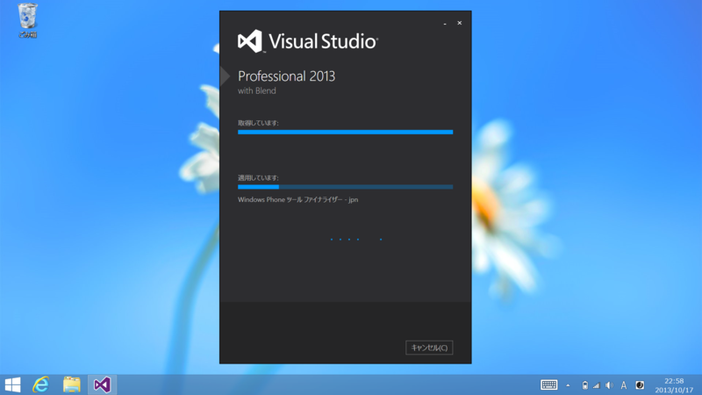Click the Visual Studio logo icon
The width and height of the screenshot is (702, 395).
(250, 41)
